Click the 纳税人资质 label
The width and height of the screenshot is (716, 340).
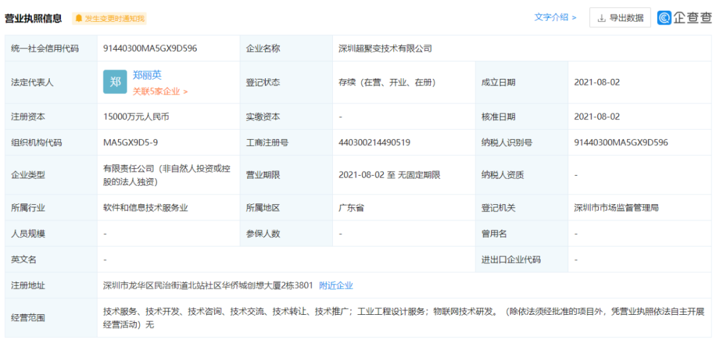tap(503, 175)
